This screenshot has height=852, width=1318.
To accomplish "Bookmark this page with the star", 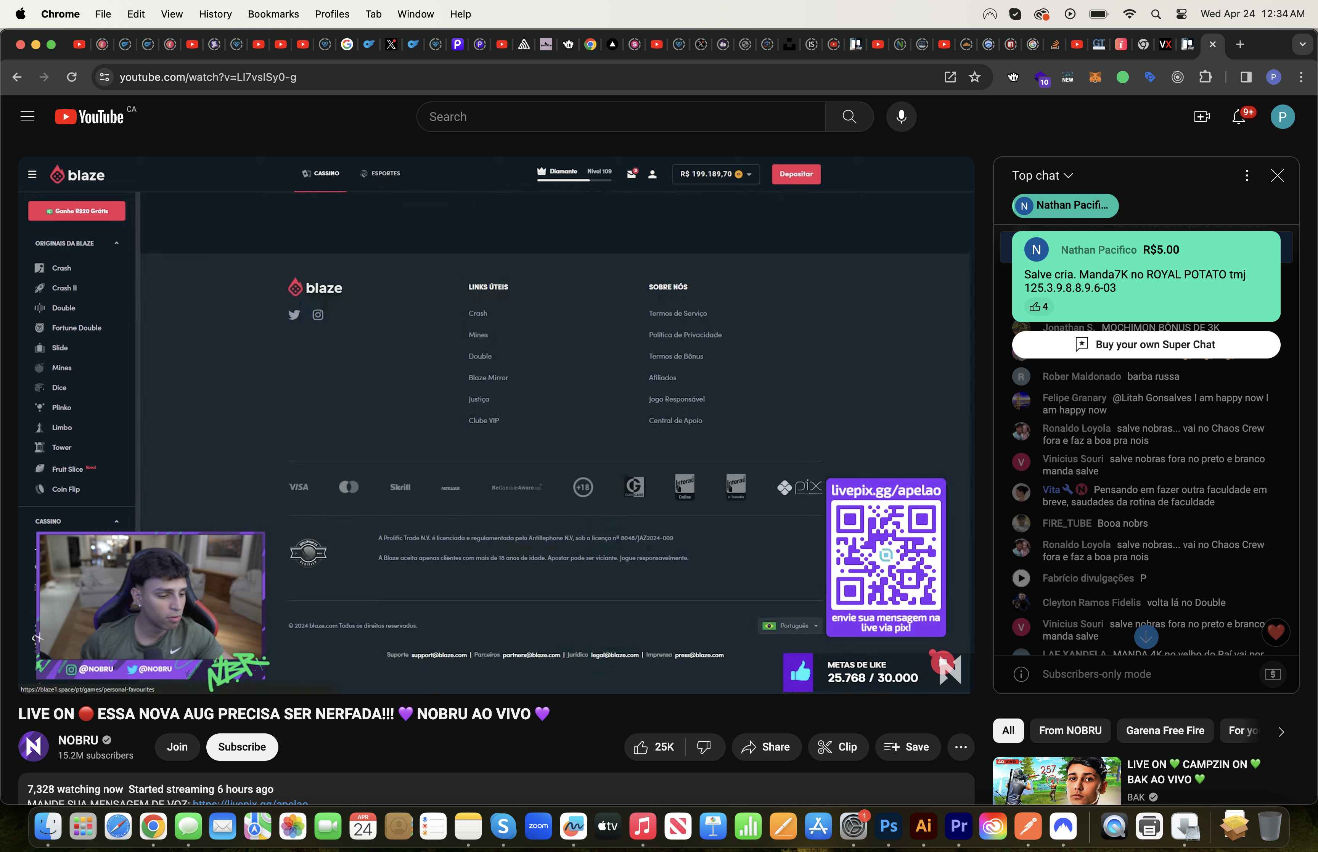I will pyautogui.click(x=974, y=77).
